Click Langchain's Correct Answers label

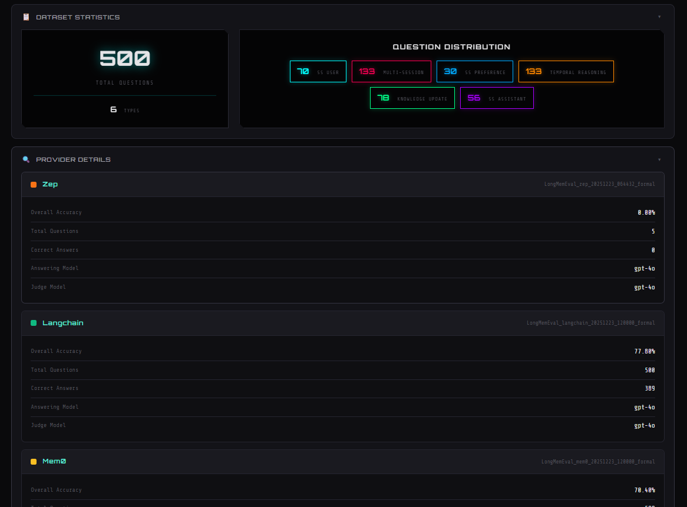pyautogui.click(x=54, y=388)
